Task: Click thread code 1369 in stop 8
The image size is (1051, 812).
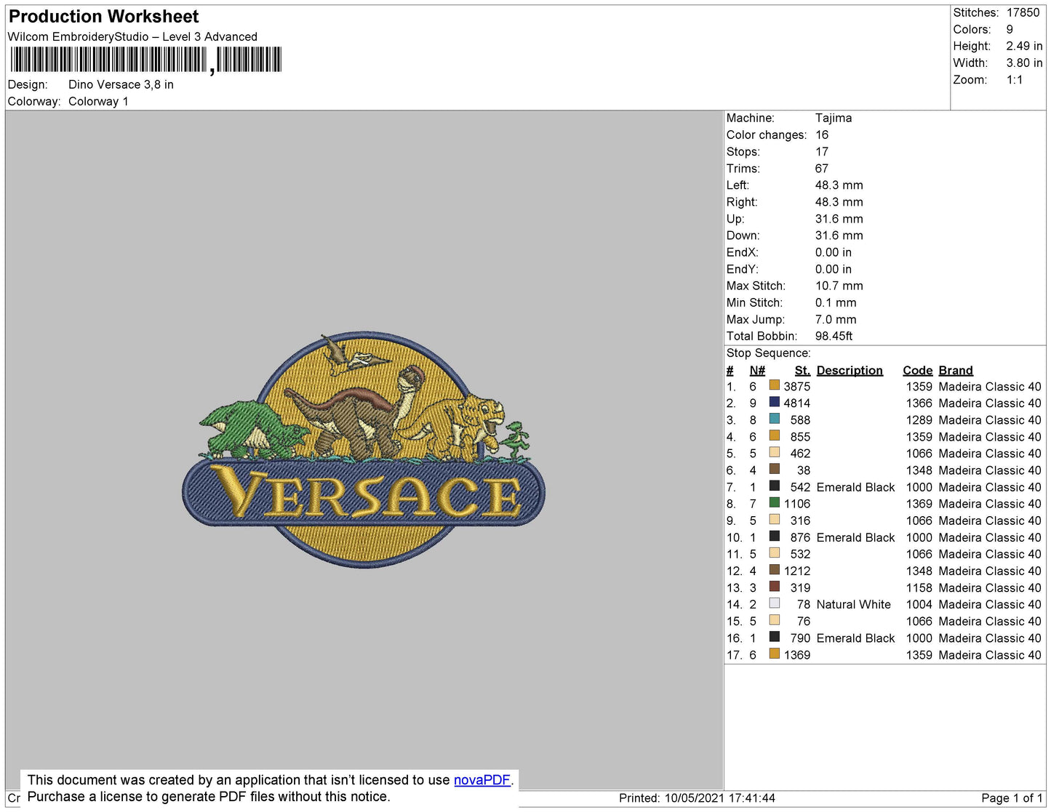Action: click(x=919, y=504)
